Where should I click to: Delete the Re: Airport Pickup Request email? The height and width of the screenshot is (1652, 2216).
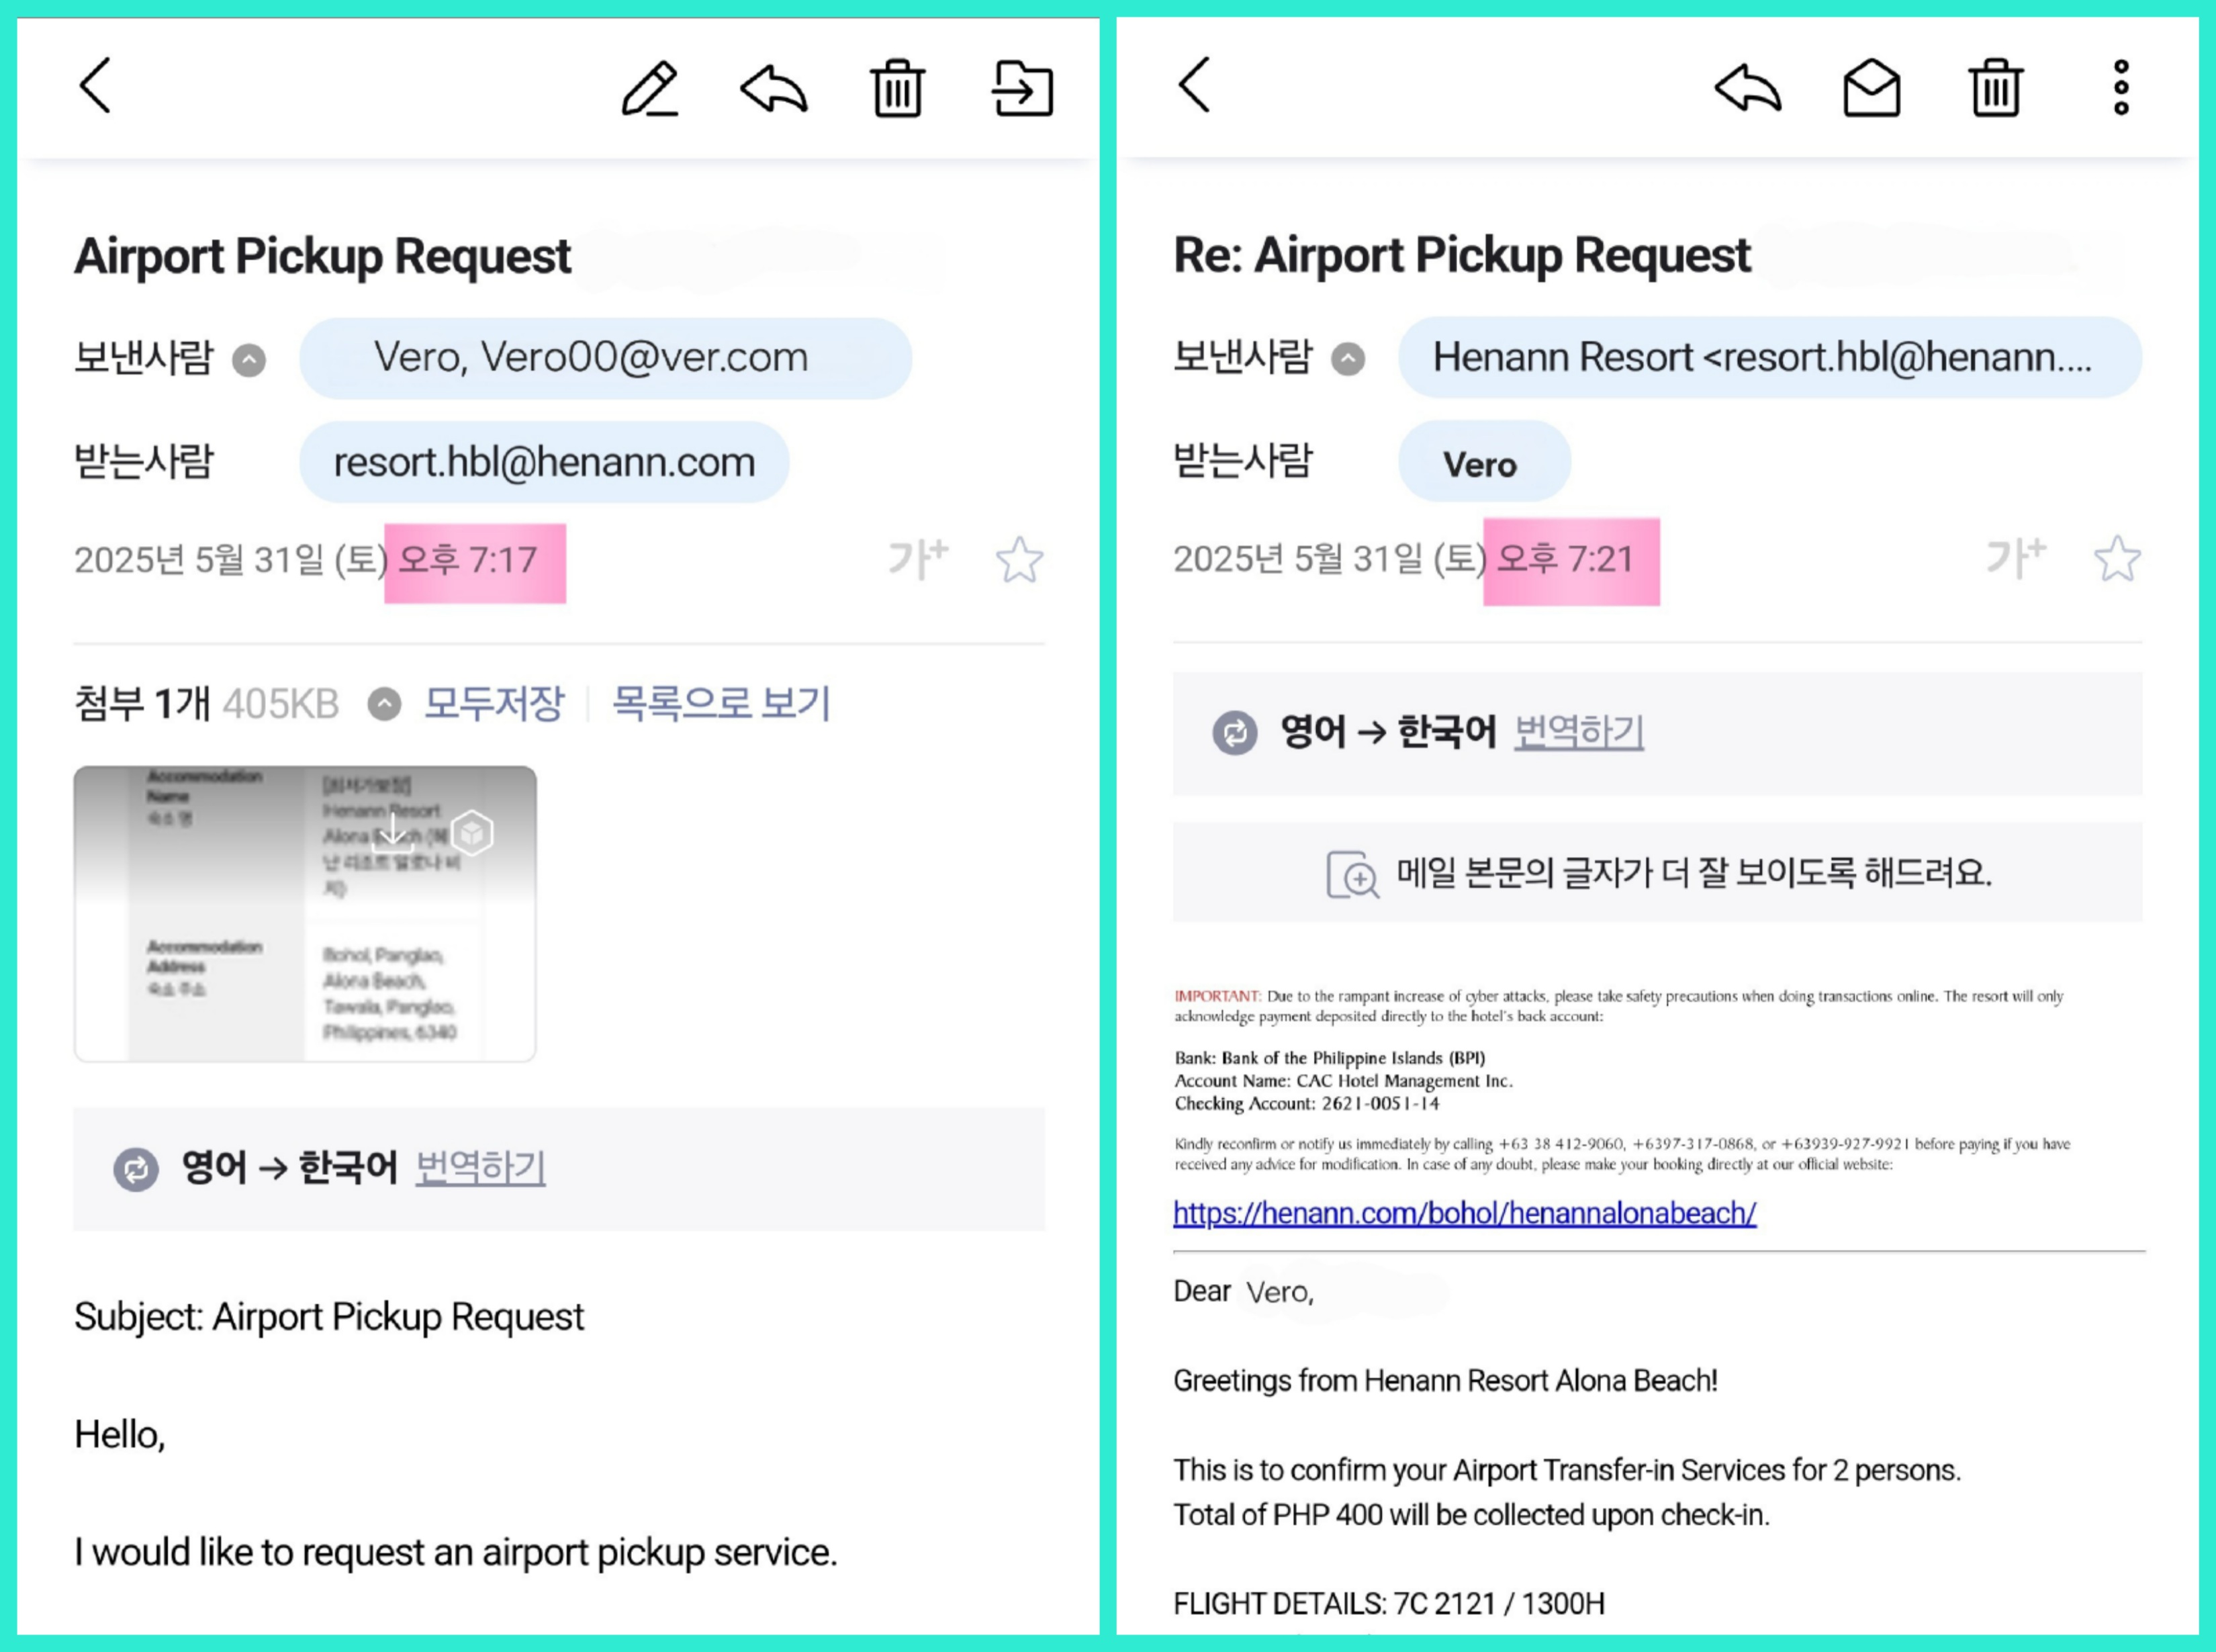1995,89
